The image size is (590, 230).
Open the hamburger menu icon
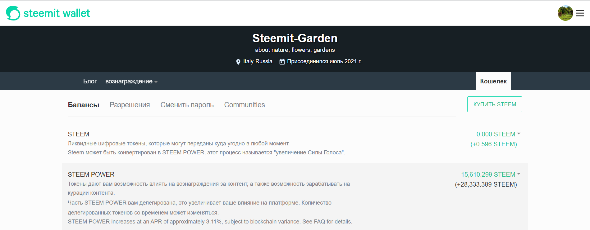(x=580, y=13)
